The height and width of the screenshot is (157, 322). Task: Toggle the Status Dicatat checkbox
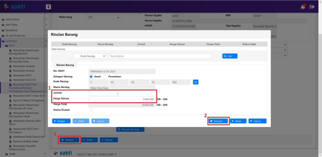pyautogui.click(x=91, y=110)
